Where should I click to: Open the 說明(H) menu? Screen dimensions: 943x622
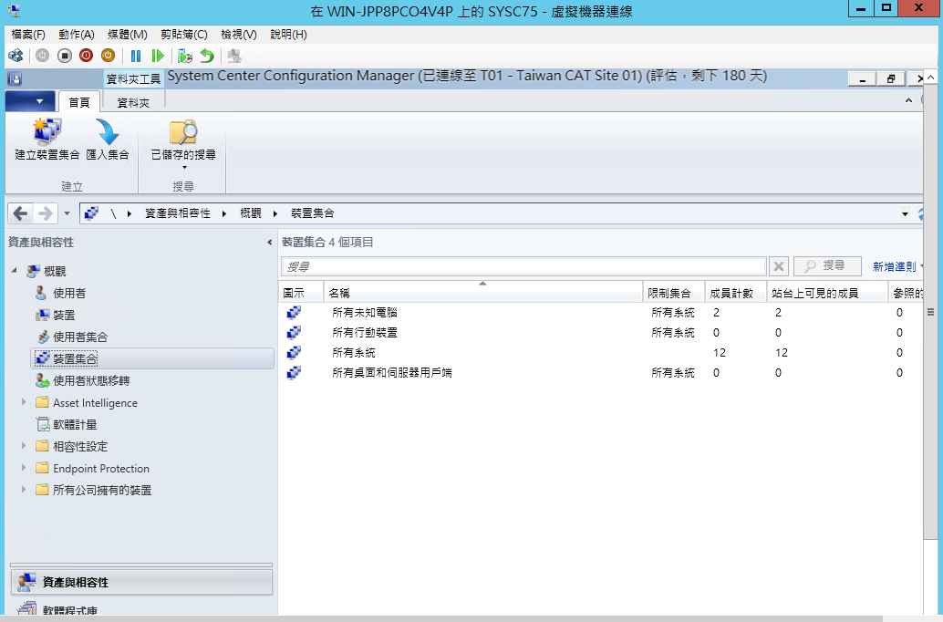(x=289, y=35)
